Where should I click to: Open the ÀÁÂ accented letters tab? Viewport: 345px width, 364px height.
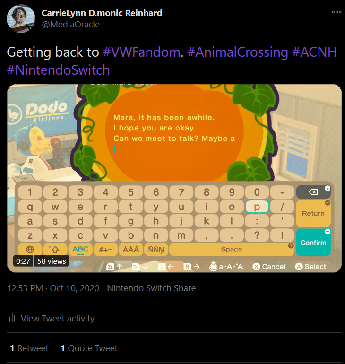click(x=131, y=249)
